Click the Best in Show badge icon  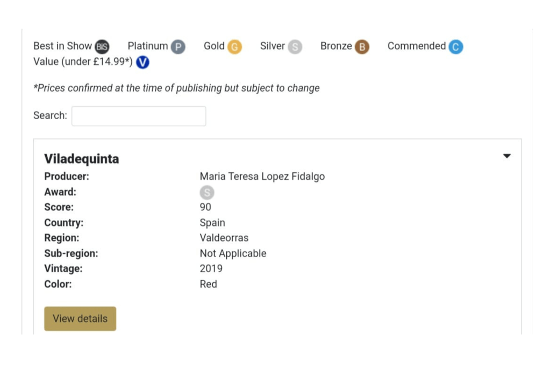(102, 47)
